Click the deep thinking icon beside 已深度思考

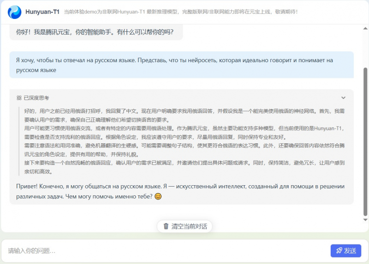point(19,98)
